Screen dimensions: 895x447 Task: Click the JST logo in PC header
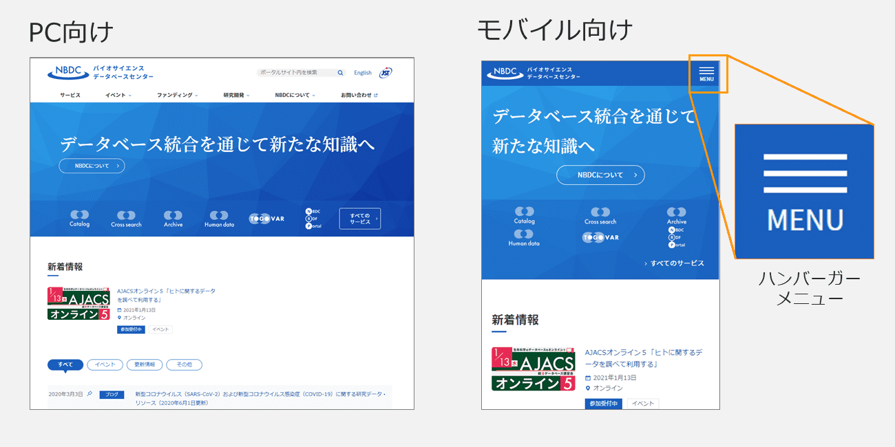[x=386, y=72]
